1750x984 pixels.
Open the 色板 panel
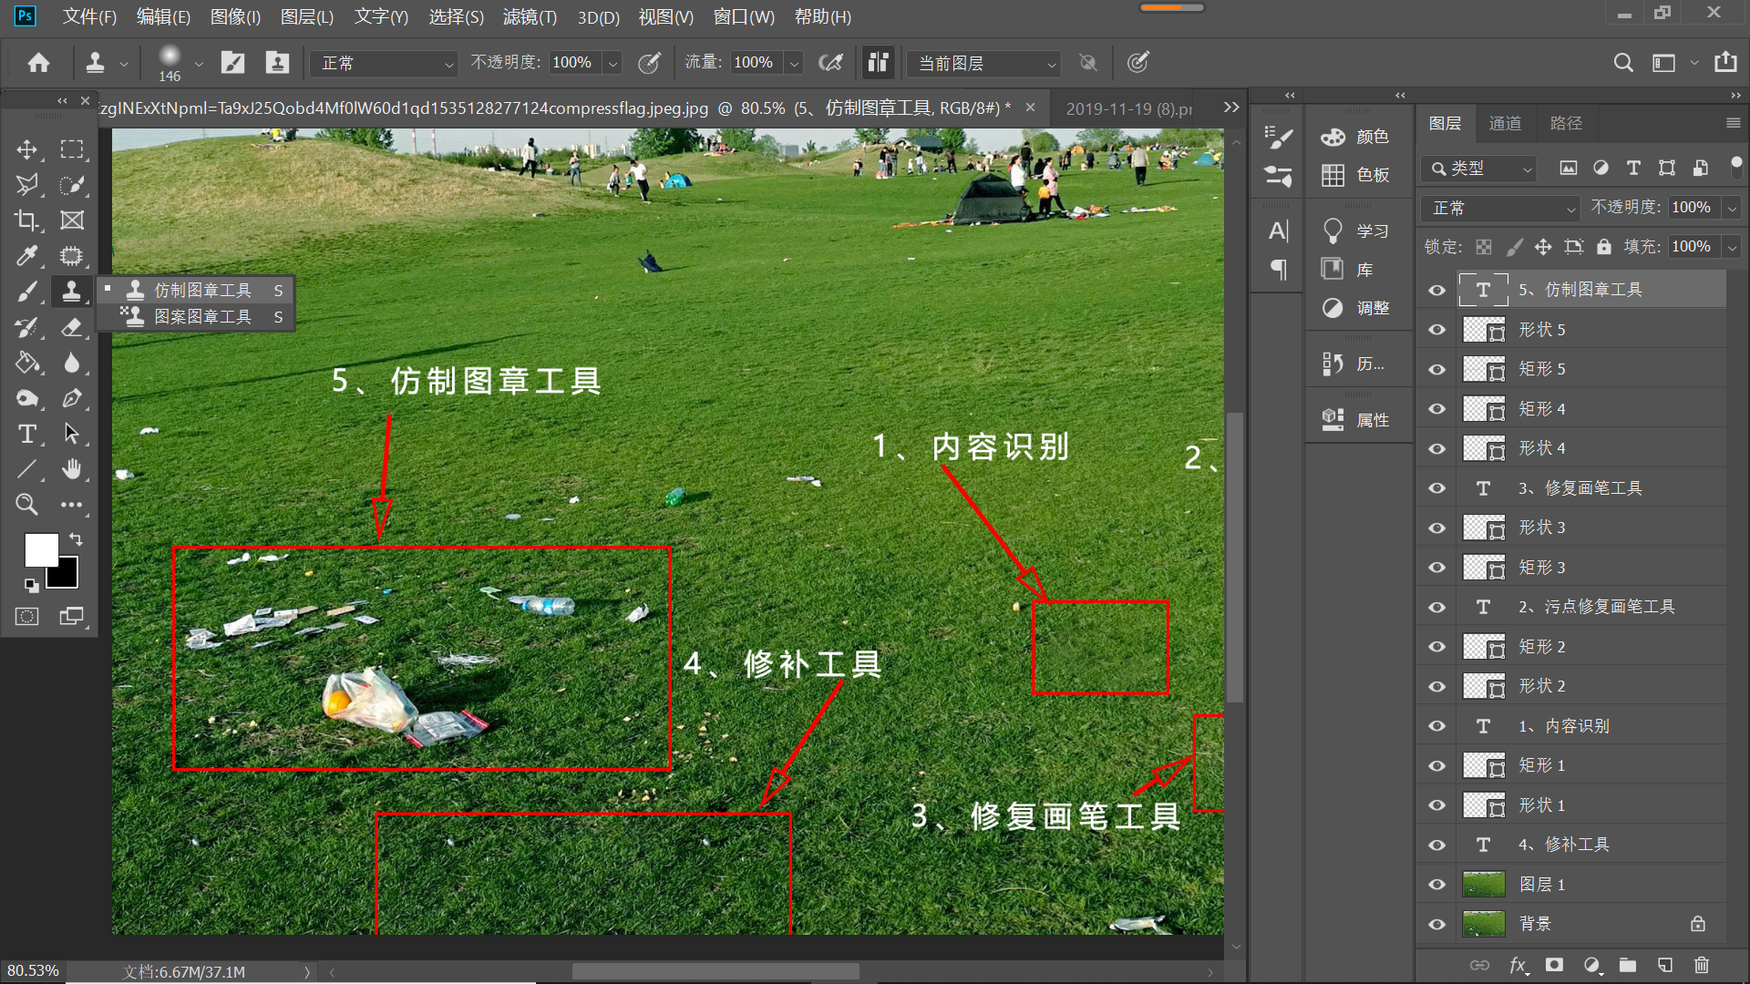1356,175
